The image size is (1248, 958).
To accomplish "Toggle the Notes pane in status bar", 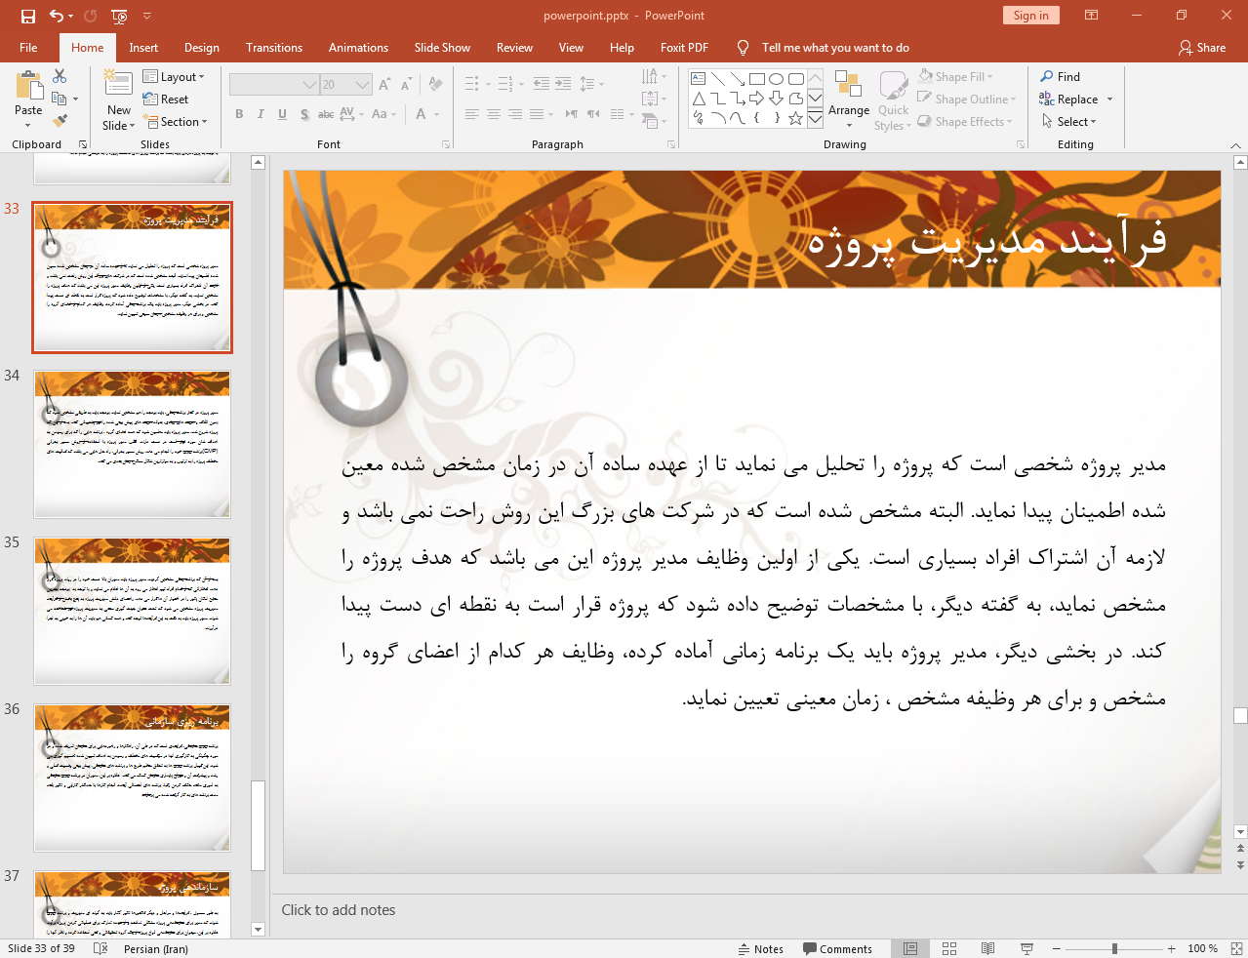I will point(761,949).
